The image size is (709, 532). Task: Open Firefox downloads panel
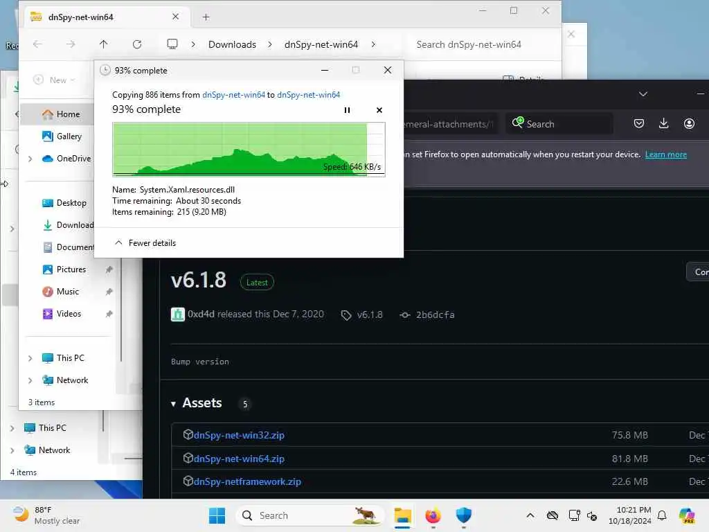(663, 123)
